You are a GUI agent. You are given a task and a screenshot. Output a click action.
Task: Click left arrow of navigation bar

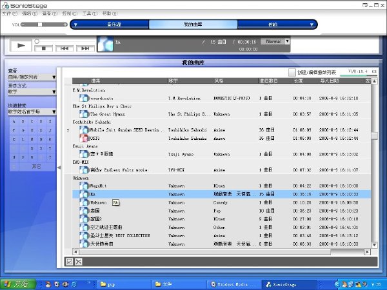(x=75, y=24)
